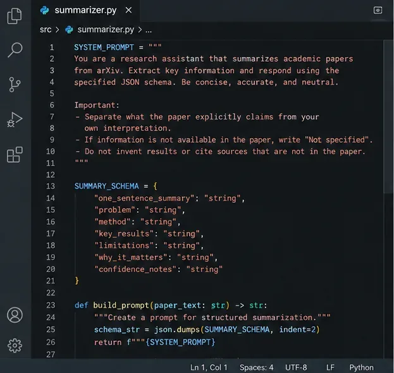Click the "key_results" key on line 17
The image size is (394, 373).
pos(124,233)
